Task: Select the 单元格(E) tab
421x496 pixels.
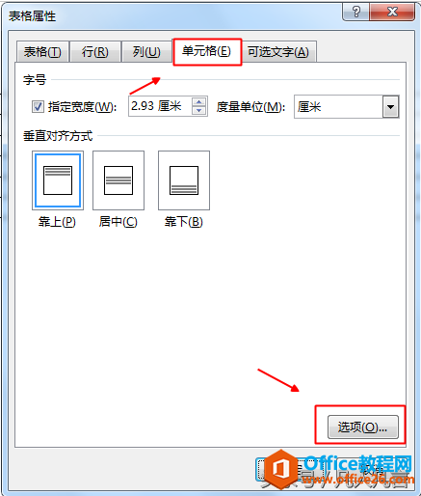Action: [207, 51]
